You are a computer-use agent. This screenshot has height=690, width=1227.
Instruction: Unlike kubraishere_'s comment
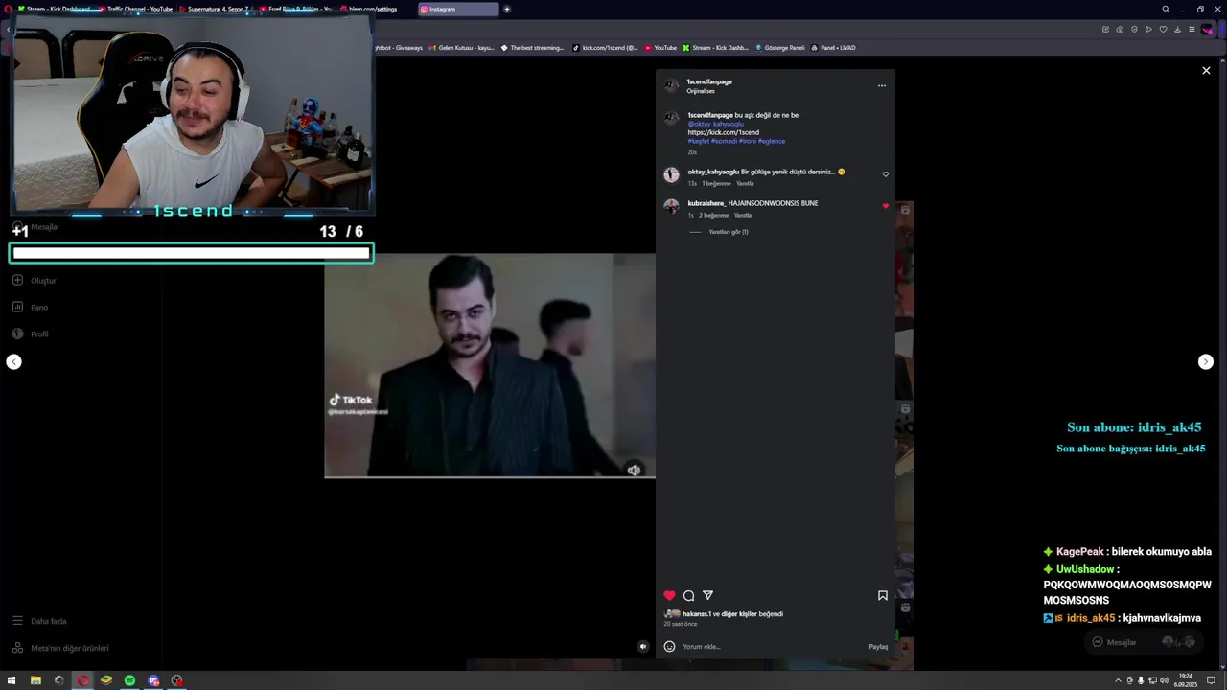click(x=885, y=206)
